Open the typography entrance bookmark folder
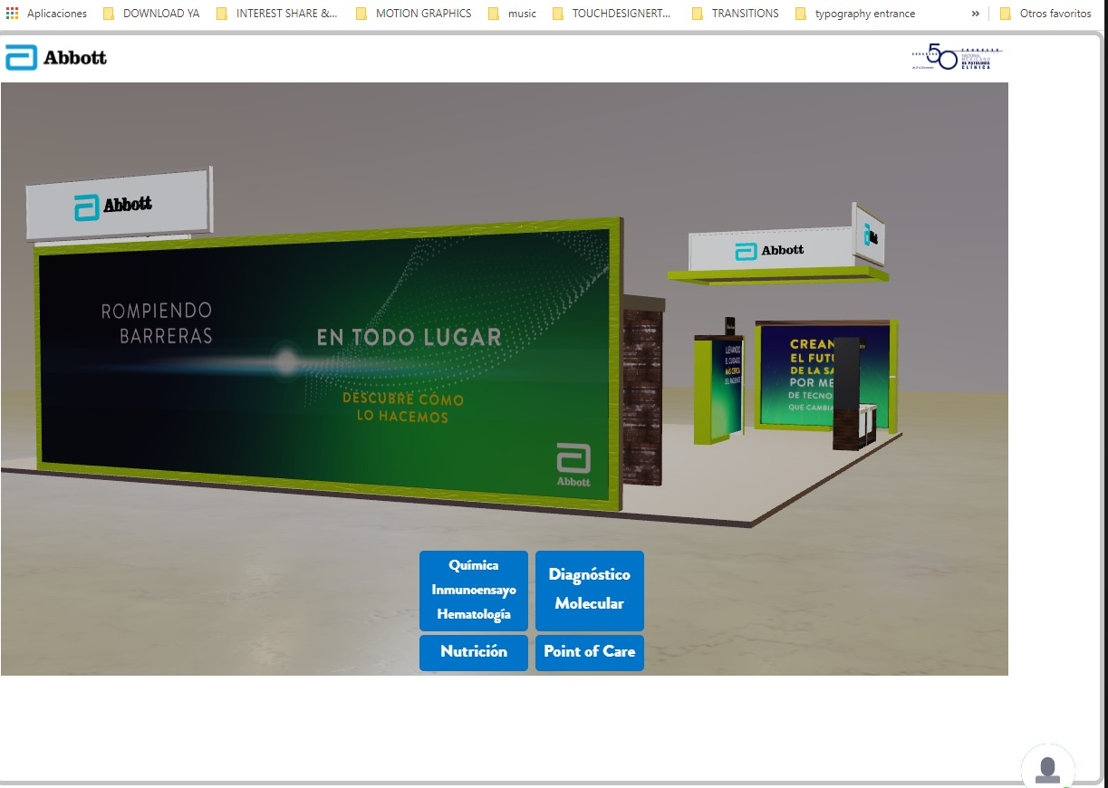 (855, 14)
